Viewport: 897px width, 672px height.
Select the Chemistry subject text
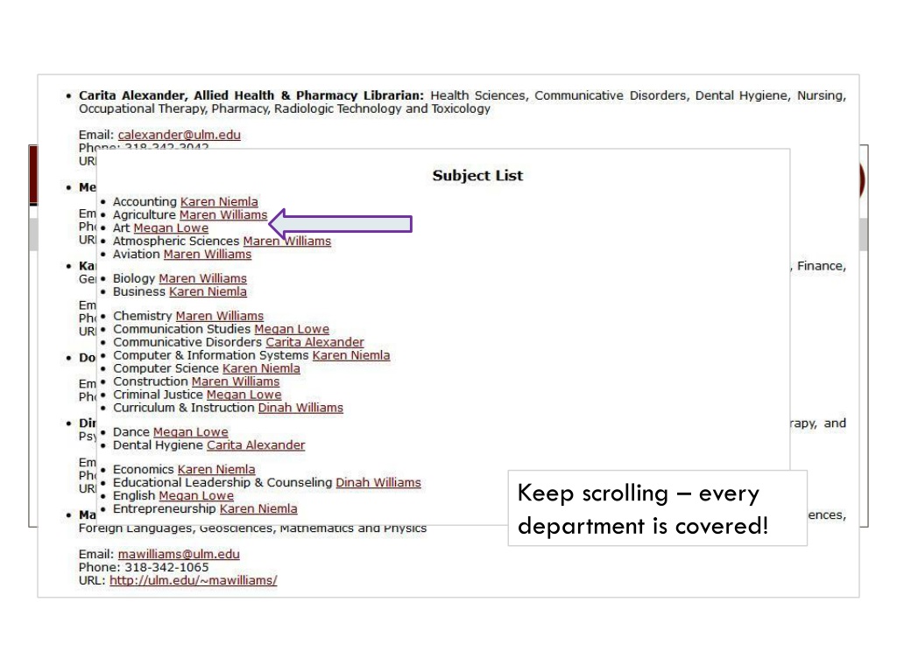(143, 316)
